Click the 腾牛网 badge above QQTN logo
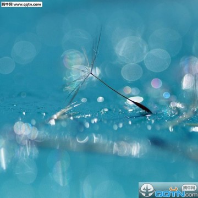The image size is (198, 198). [x=189, y=188]
